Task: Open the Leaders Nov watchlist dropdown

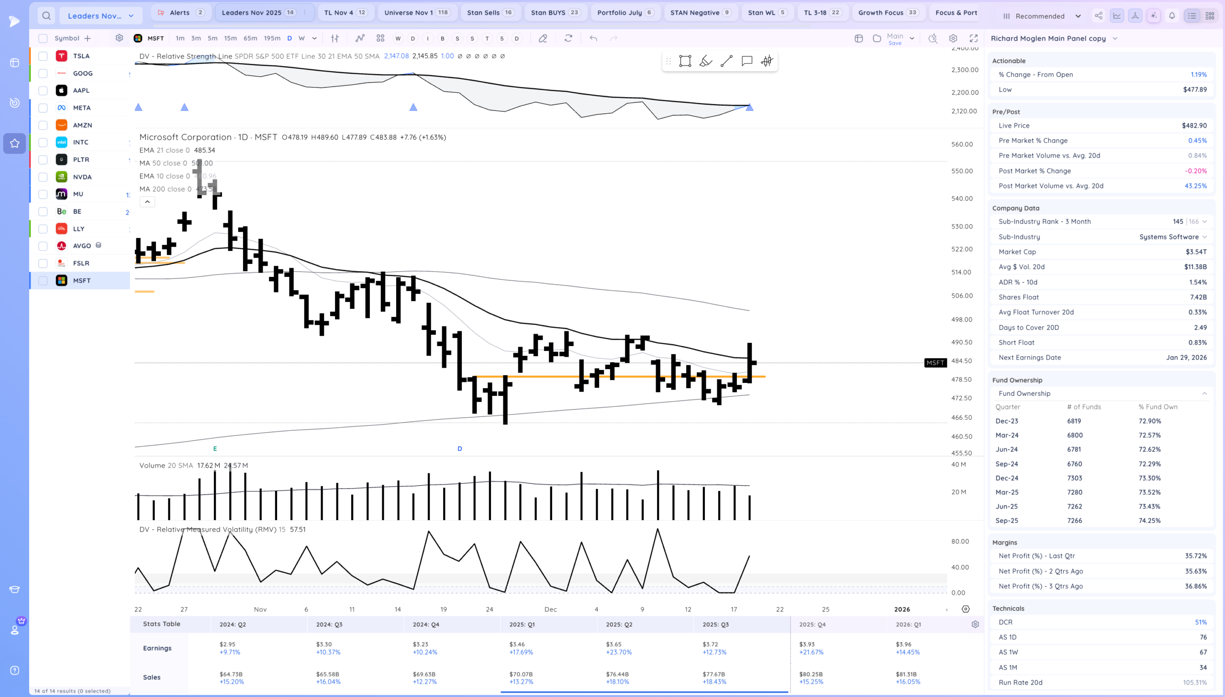Action: click(x=100, y=16)
